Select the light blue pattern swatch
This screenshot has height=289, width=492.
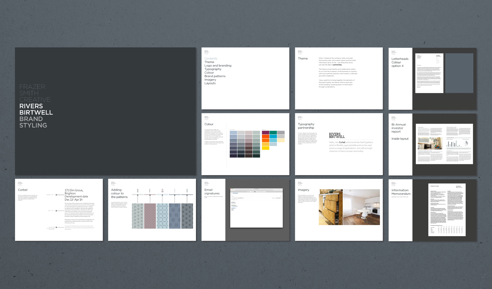162,216
